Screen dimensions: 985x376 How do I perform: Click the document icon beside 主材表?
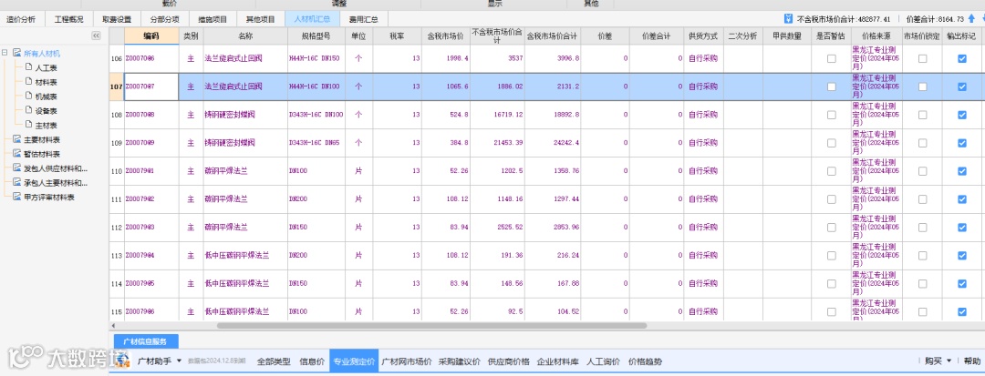click(x=28, y=126)
